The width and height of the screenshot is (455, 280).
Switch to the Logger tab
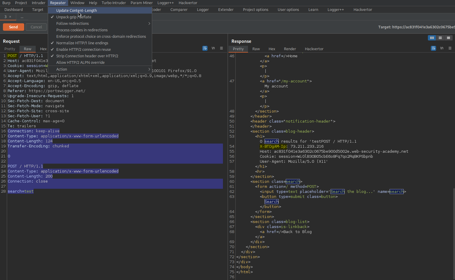click(x=203, y=9)
